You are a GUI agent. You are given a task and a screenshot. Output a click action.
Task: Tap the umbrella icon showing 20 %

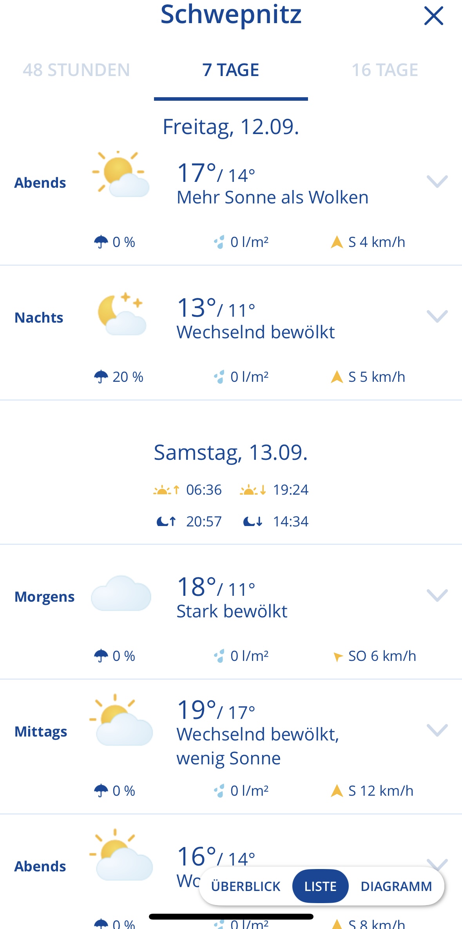(101, 377)
